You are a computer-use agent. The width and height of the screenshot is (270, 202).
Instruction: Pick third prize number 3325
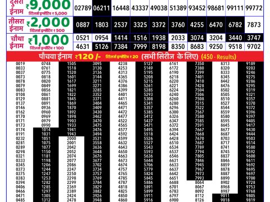[140, 25]
